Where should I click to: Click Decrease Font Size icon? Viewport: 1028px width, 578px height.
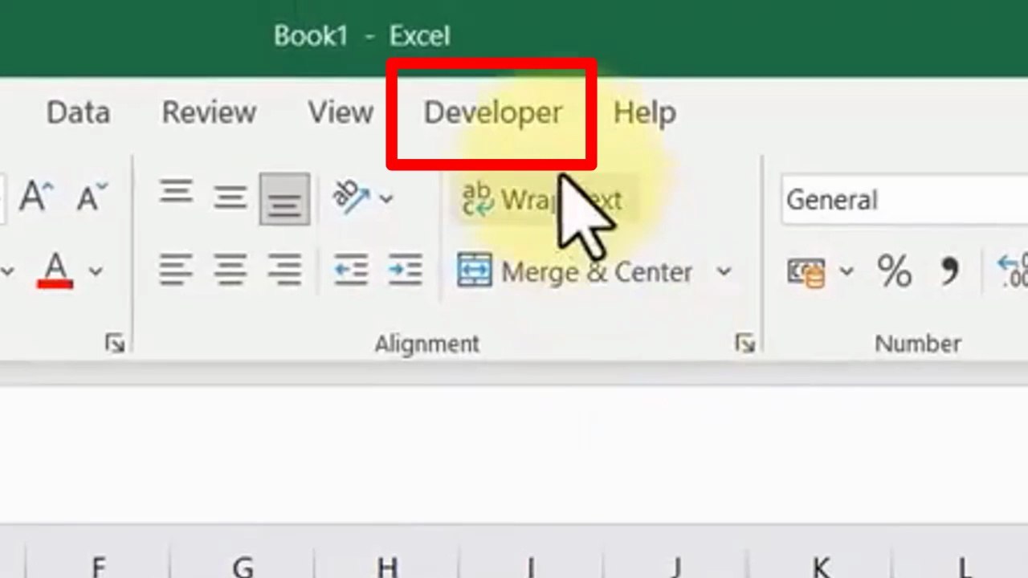[92, 197]
